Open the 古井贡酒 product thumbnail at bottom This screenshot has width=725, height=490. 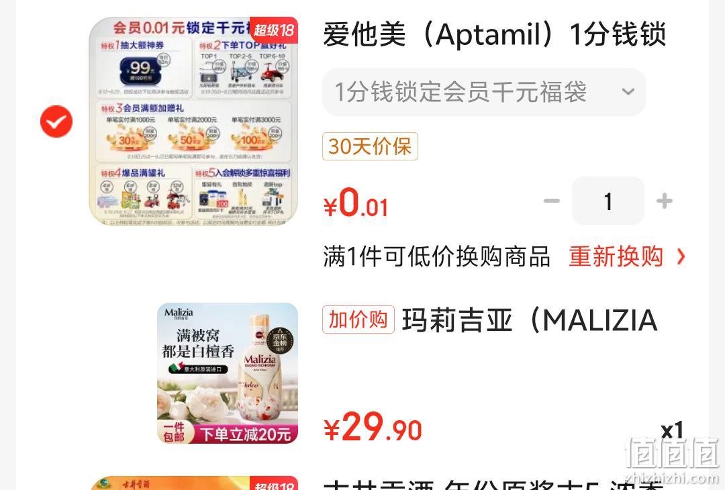pos(193,483)
